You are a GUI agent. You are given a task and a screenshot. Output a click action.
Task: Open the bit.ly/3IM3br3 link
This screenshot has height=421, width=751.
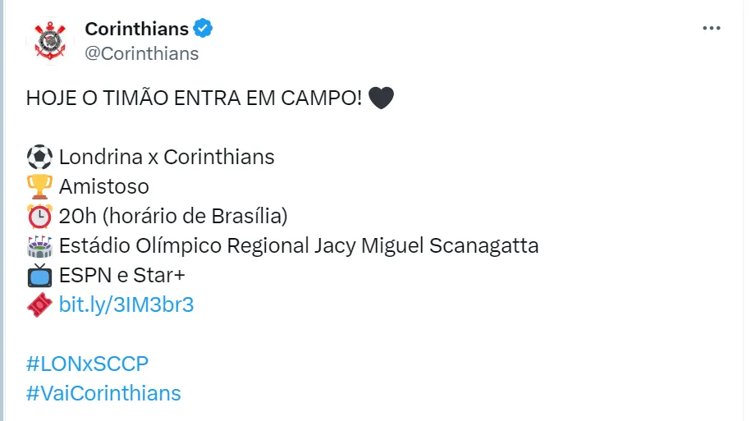pos(126,306)
